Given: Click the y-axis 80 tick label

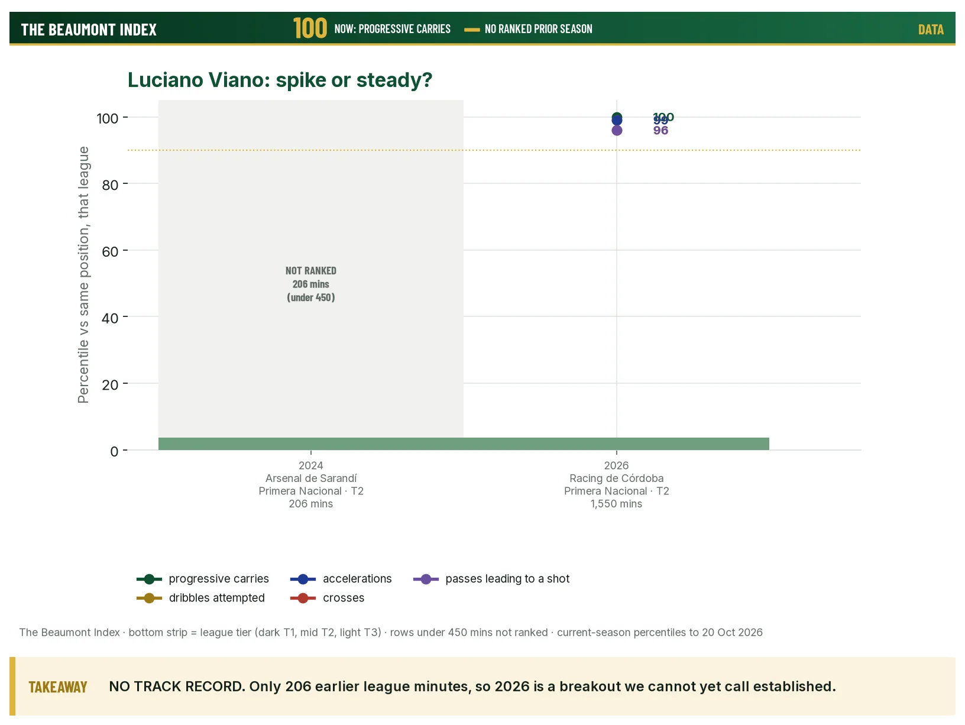Looking at the screenshot, I should (110, 185).
